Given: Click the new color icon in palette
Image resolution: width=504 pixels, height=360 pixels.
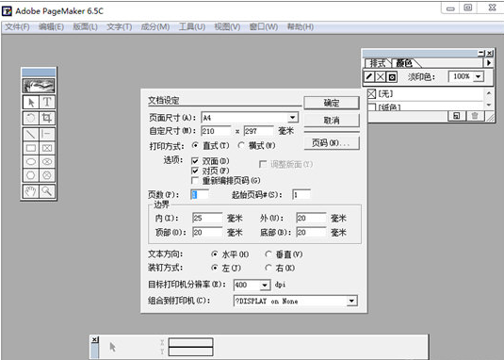Looking at the screenshot, I should click(457, 116).
